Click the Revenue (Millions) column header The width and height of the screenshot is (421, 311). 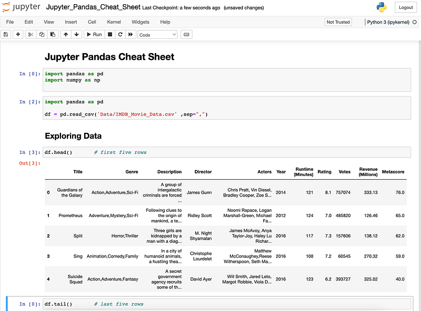point(368,172)
